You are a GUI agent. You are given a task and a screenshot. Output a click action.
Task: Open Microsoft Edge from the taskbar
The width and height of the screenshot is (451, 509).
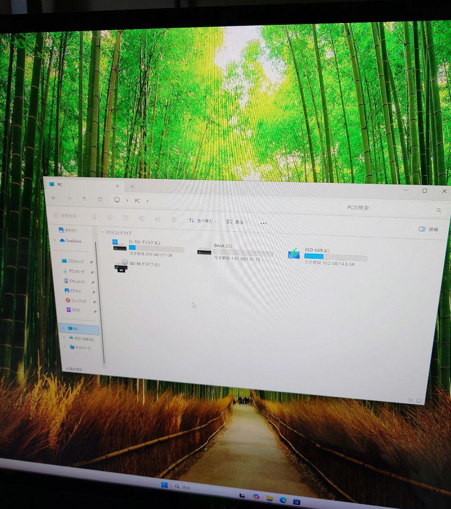[283, 500]
